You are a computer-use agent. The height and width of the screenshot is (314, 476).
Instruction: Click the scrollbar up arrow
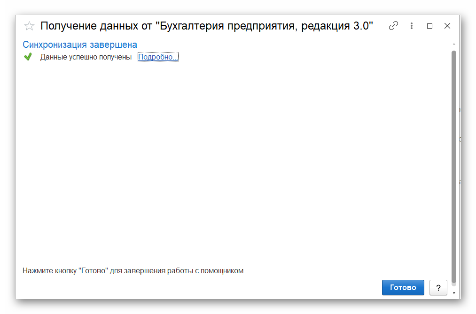tap(454, 44)
